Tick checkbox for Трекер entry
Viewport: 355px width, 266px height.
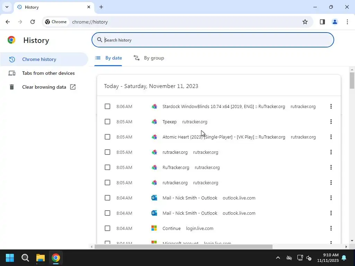click(x=107, y=122)
